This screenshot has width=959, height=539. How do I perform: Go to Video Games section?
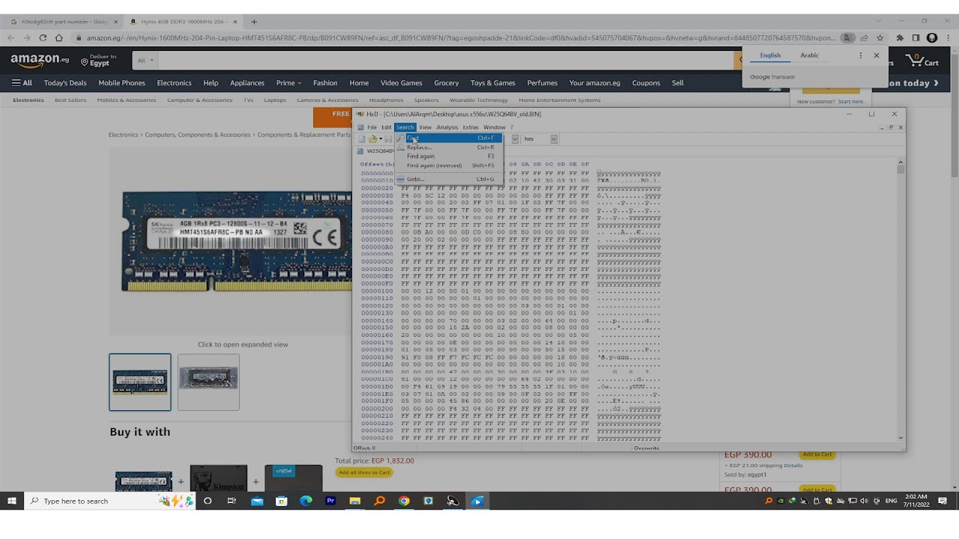[401, 83]
